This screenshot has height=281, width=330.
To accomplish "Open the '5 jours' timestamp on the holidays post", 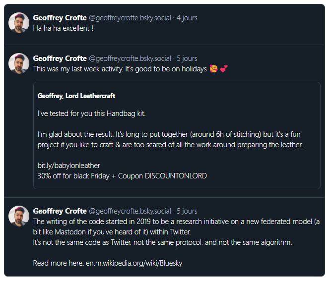I will click(x=187, y=58).
